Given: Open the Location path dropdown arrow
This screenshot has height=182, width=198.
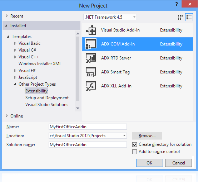Looking at the screenshot, I should (x=124, y=136).
